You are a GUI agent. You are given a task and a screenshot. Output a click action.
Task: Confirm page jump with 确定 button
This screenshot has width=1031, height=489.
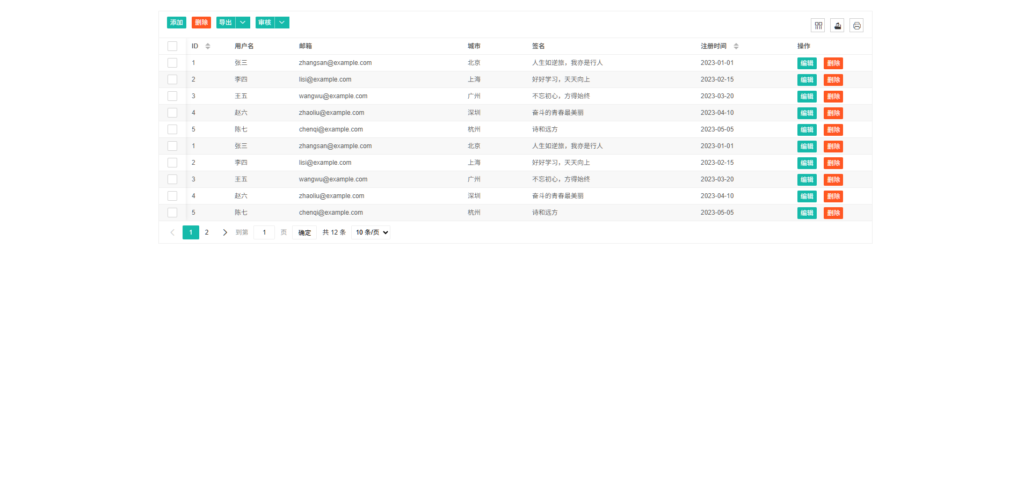coord(304,232)
